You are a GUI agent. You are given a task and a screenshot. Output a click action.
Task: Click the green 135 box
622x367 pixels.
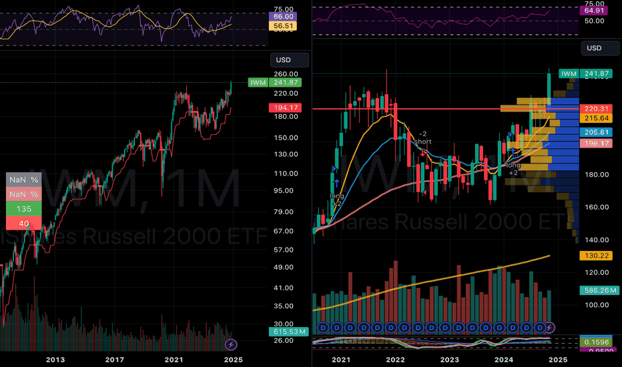click(x=24, y=209)
